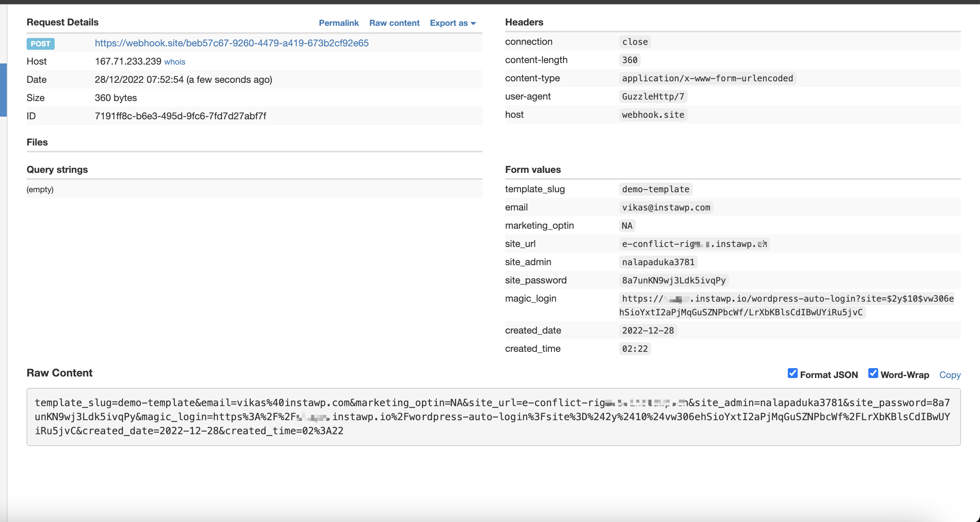Click the whois link next to host IP
Screen dimensions: 980x522
175,62
